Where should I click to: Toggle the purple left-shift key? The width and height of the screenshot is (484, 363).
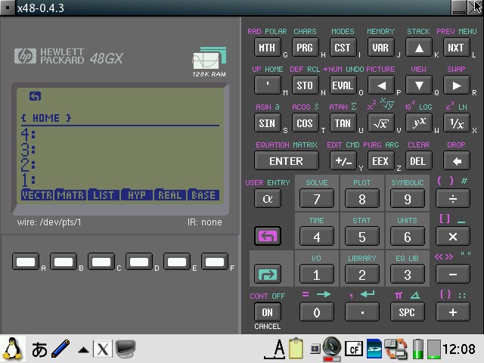click(x=267, y=237)
